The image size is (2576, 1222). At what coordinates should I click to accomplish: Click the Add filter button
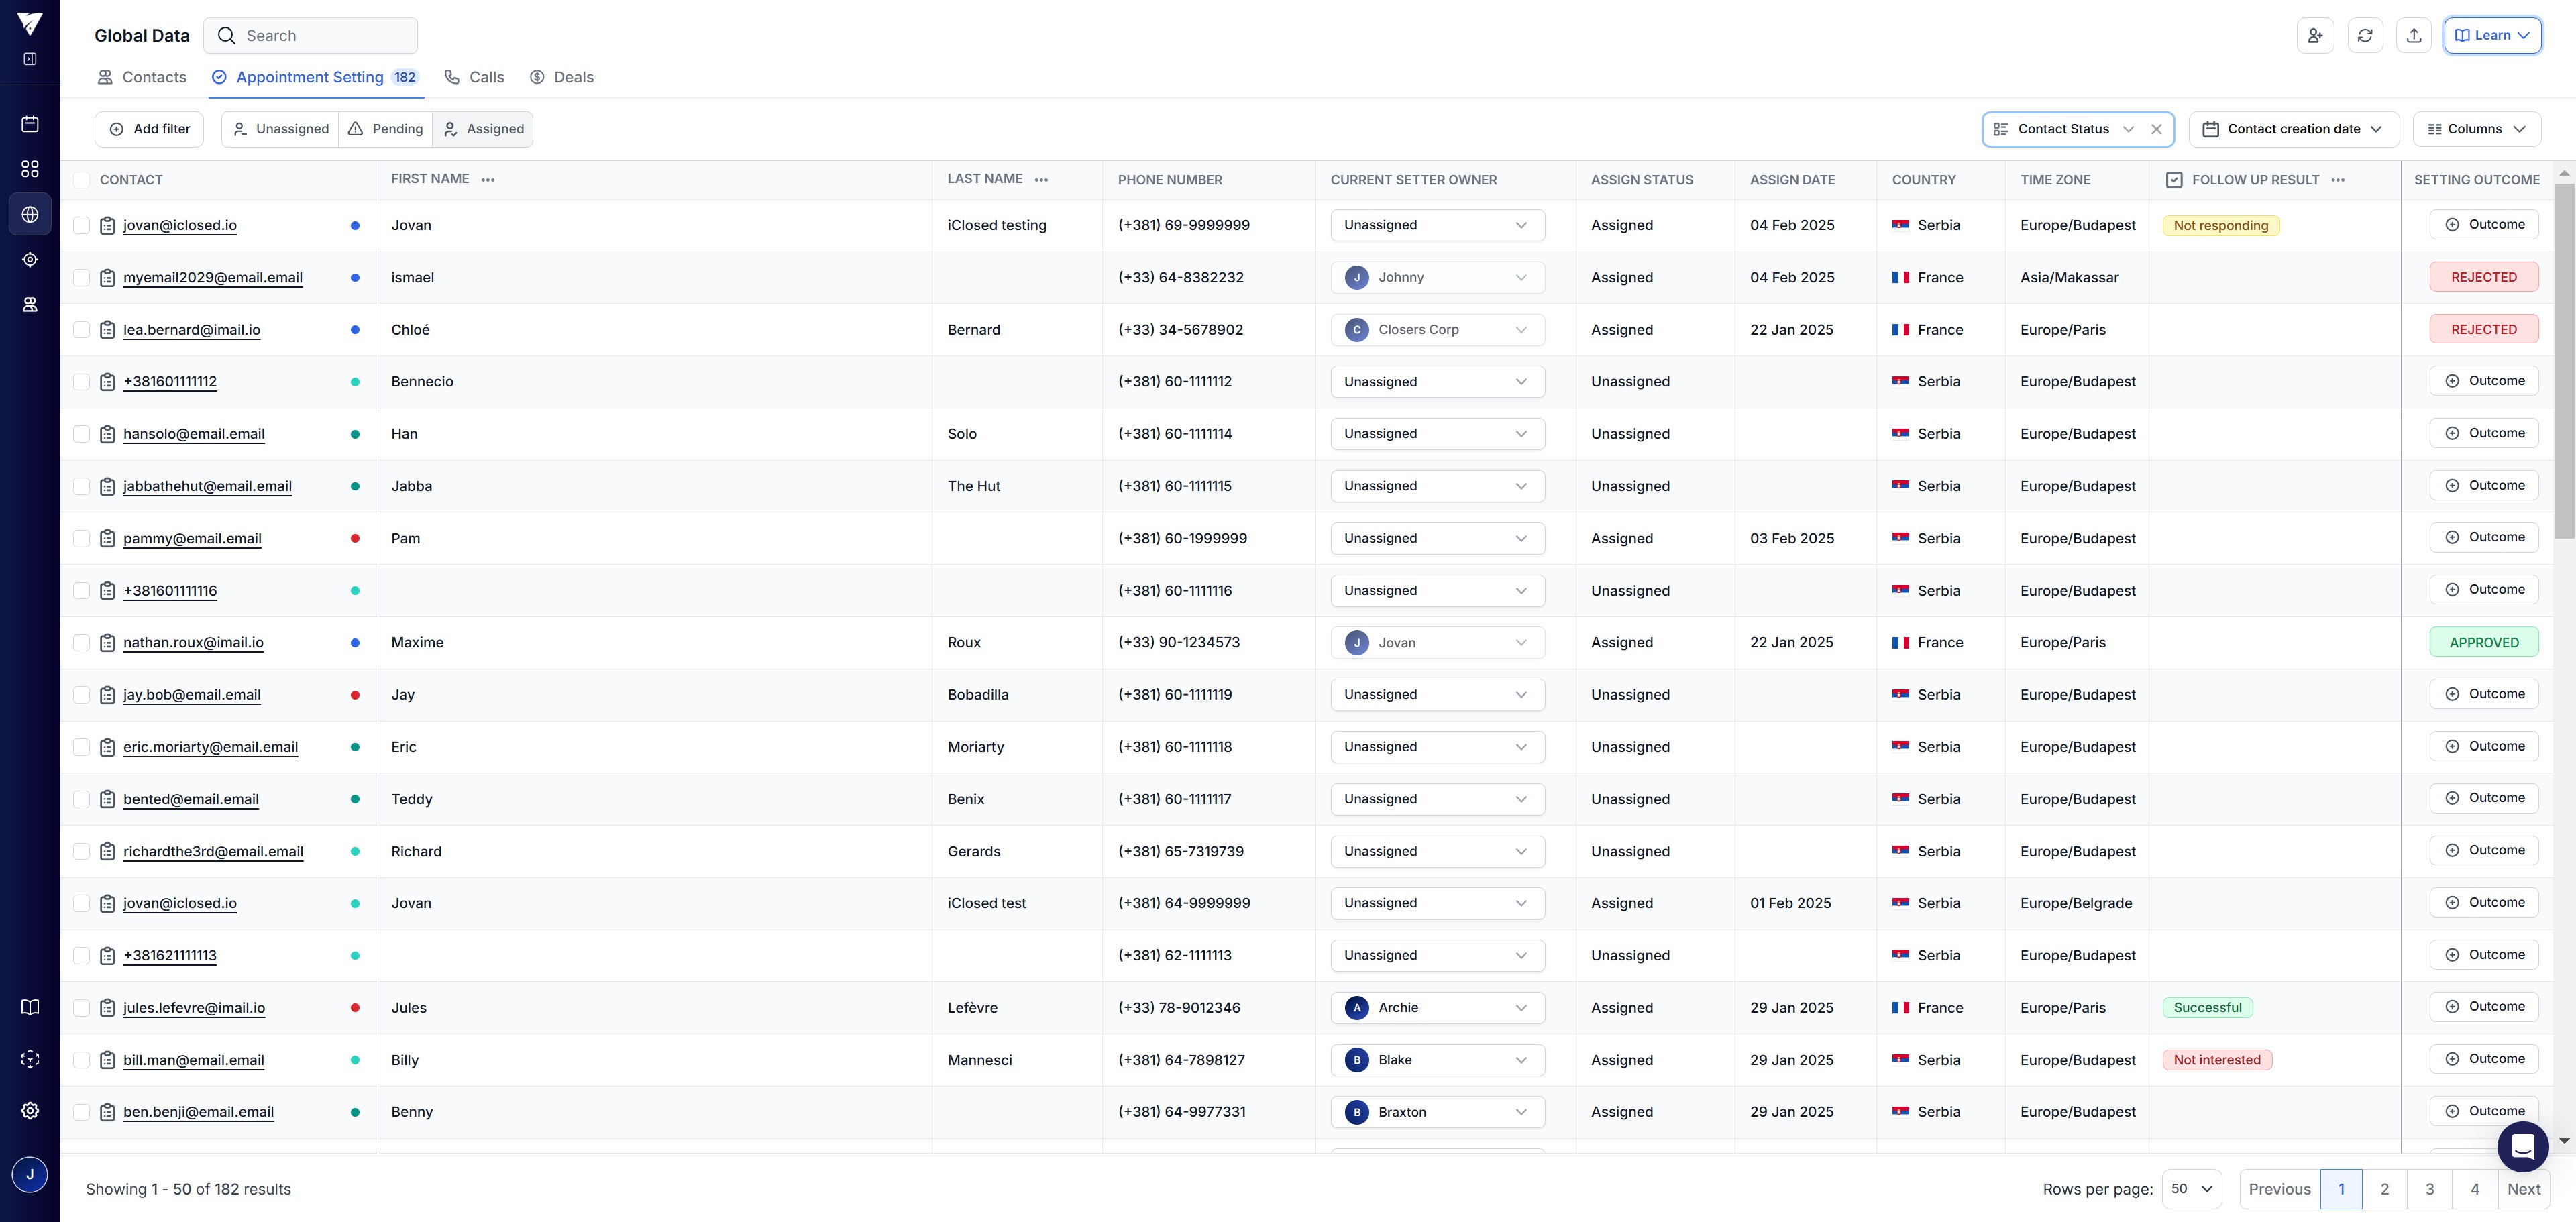click(149, 129)
